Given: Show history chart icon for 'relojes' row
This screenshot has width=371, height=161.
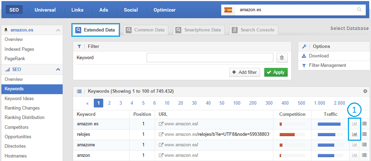Looking at the screenshot, I should (355, 134).
